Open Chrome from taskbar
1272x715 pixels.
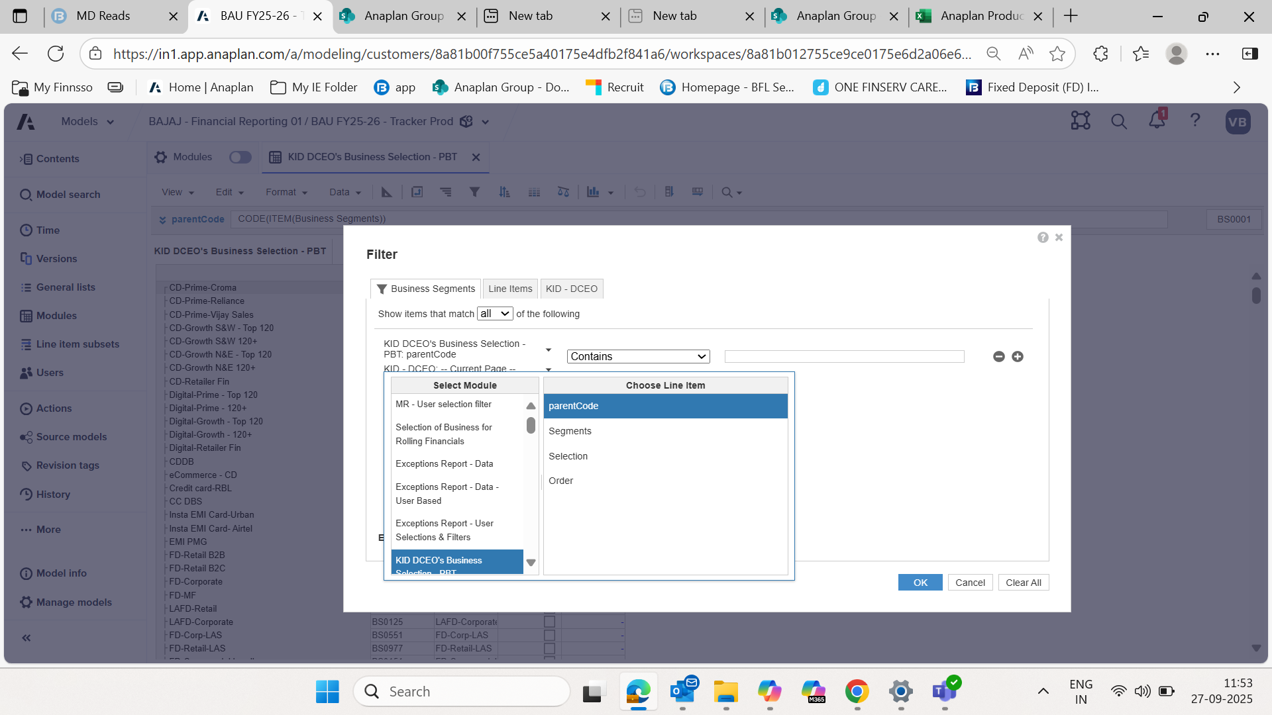click(857, 691)
